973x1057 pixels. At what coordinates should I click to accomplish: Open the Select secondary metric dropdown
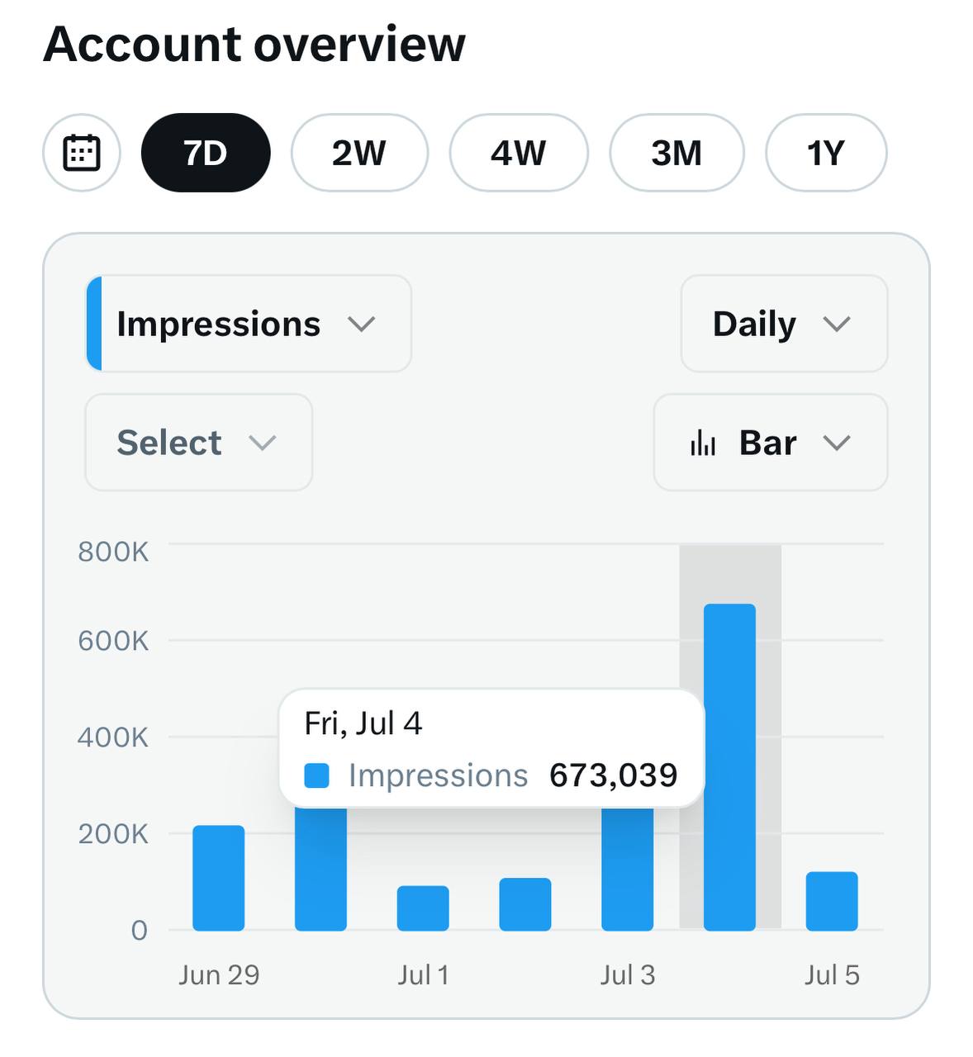tap(198, 443)
